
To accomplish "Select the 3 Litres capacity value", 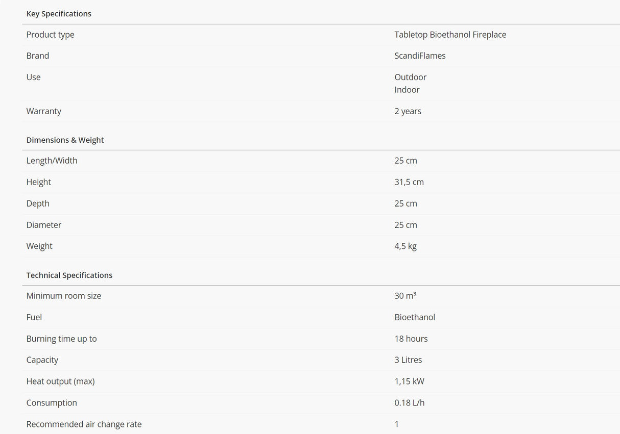I will [x=408, y=360].
